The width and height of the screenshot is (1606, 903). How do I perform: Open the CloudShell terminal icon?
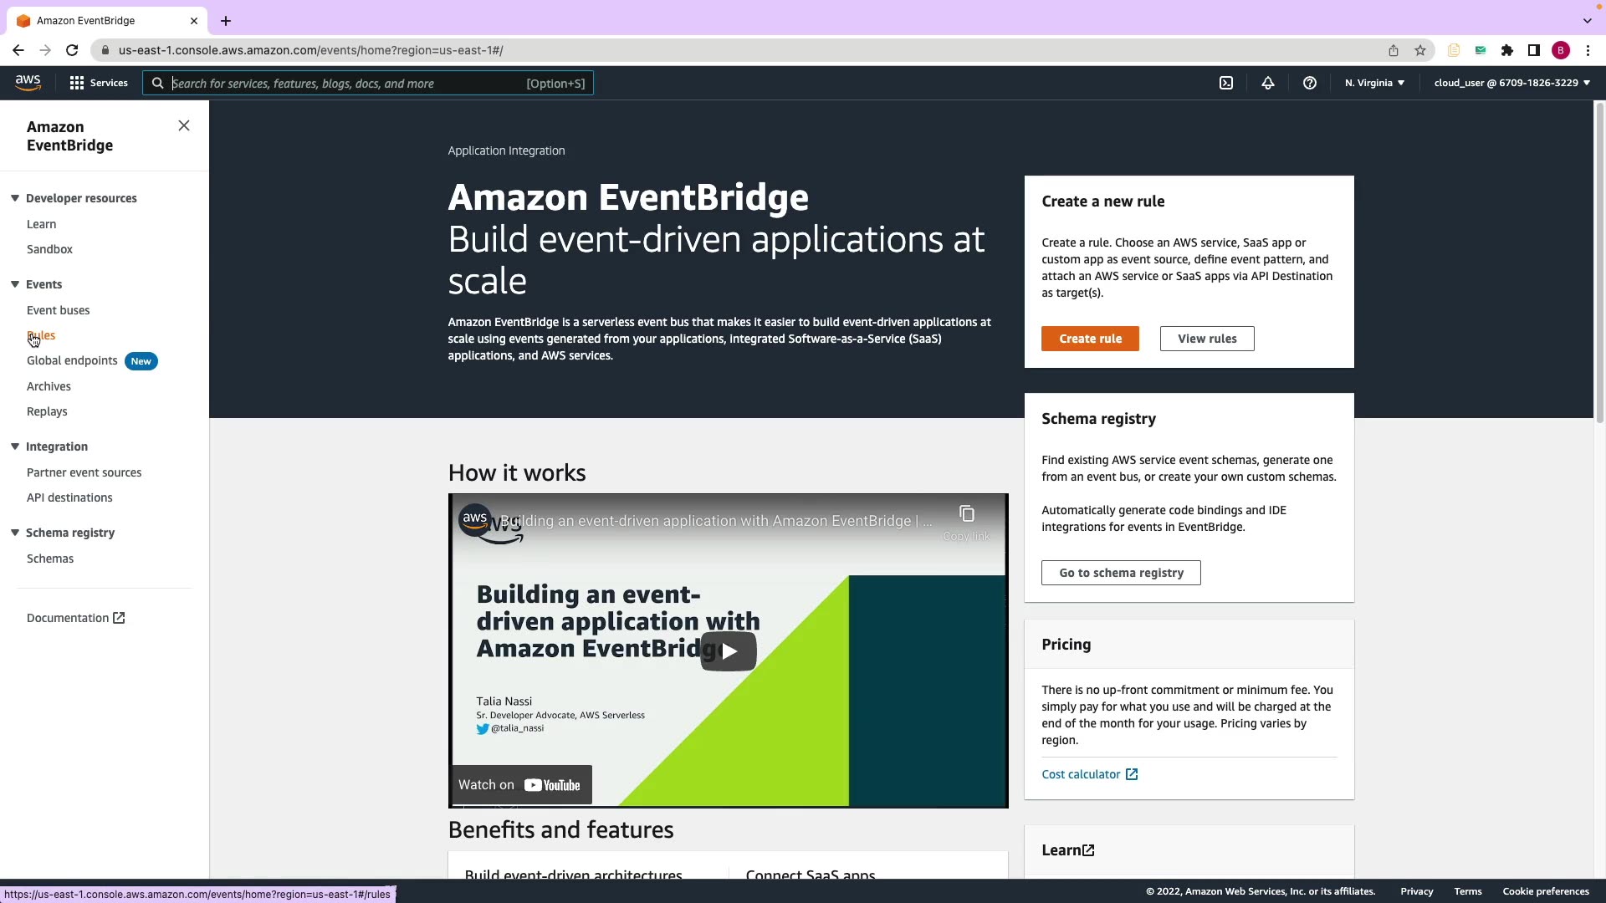pyautogui.click(x=1226, y=83)
